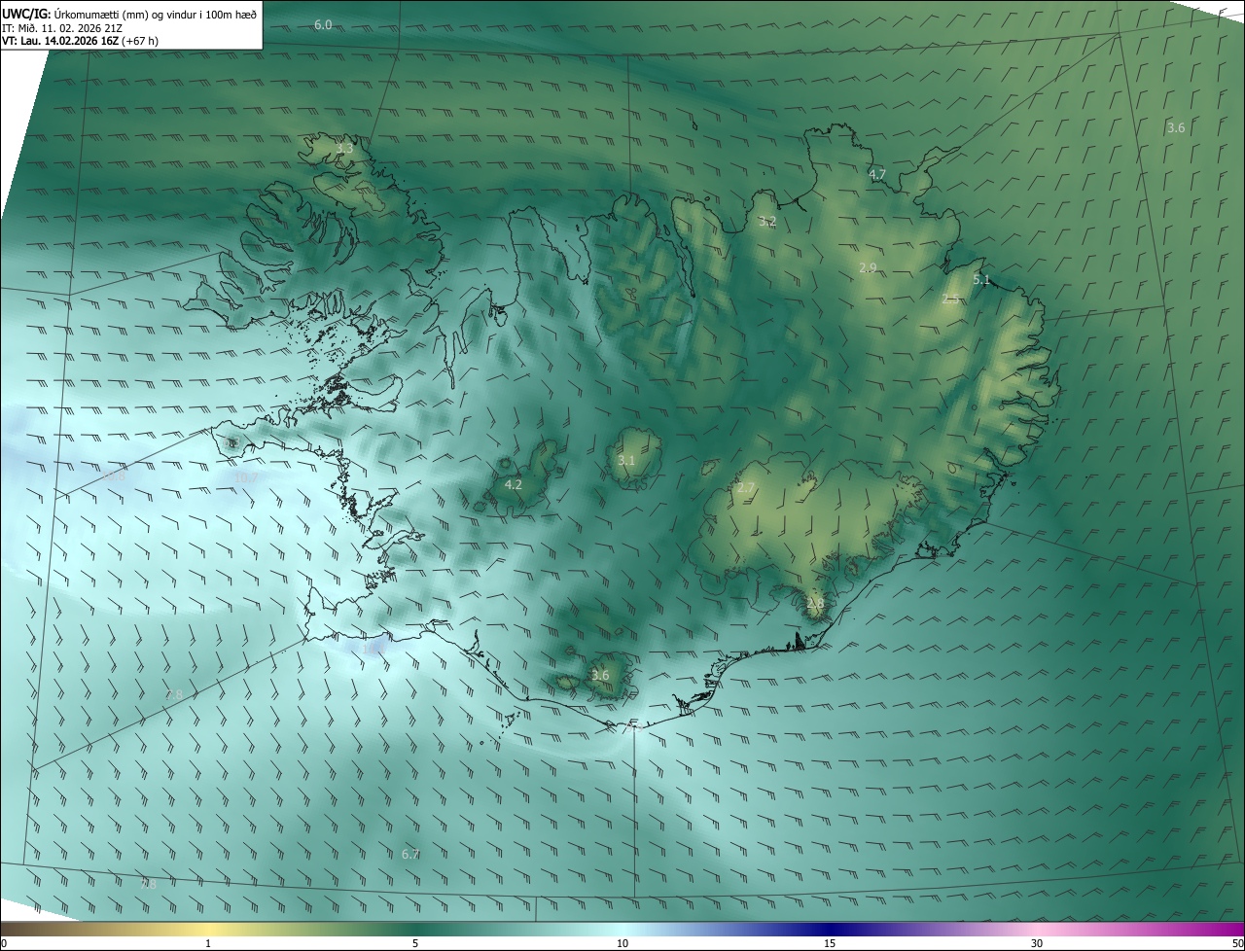
Task: Click the valid time 'VT: Lau. 14.02.2026 16Z'
Action: (60, 41)
